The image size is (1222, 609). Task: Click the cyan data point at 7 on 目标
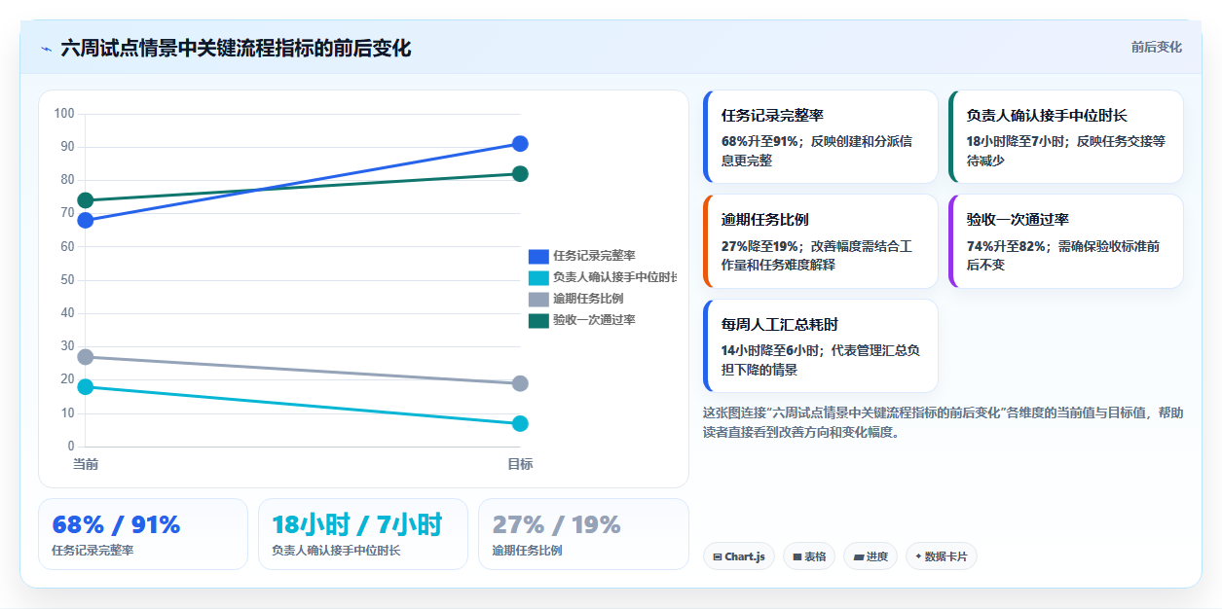coord(520,423)
